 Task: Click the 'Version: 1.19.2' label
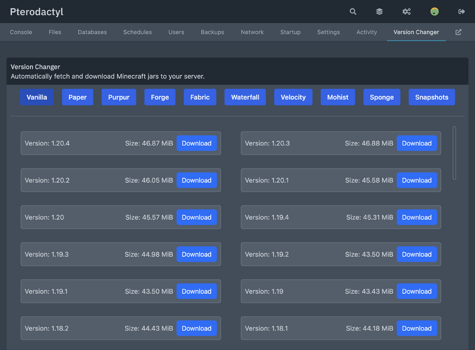pos(266,254)
